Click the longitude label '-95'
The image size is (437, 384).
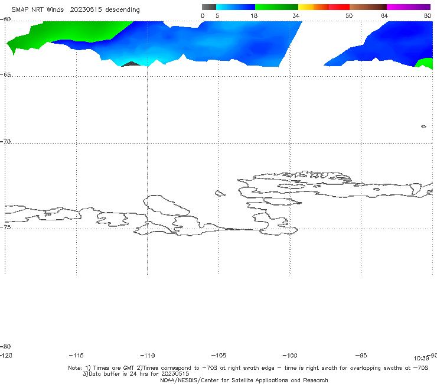pos(361,356)
